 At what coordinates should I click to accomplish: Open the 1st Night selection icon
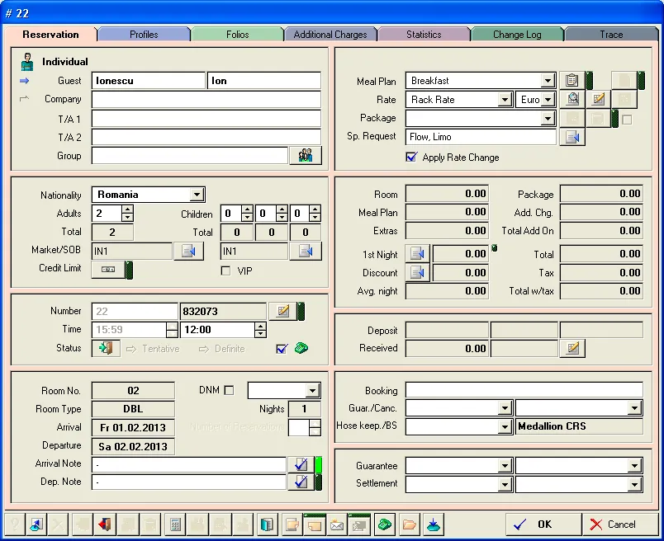pos(418,254)
